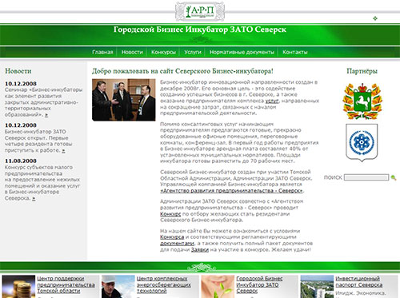The image size is (400, 298).
Task: Open the Seversk atom emblem partner logo
Action: (x=362, y=142)
